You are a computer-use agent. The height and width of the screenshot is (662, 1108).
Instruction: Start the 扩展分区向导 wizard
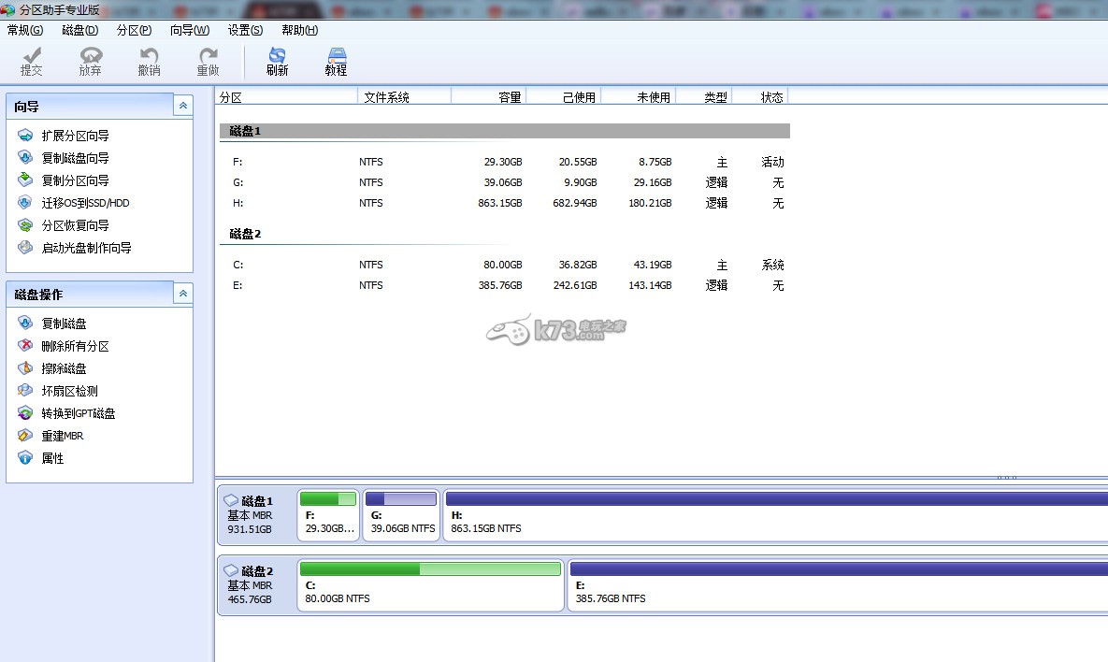[x=75, y=136]
